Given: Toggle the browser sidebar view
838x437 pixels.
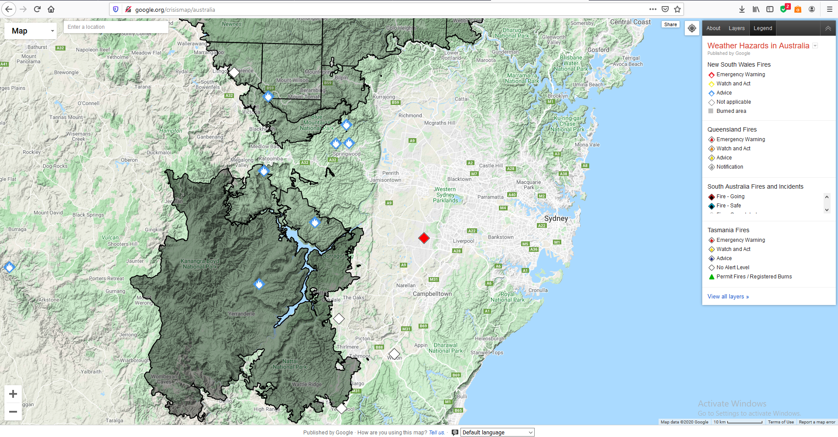Looking at the screenshot, I should 770,9.
